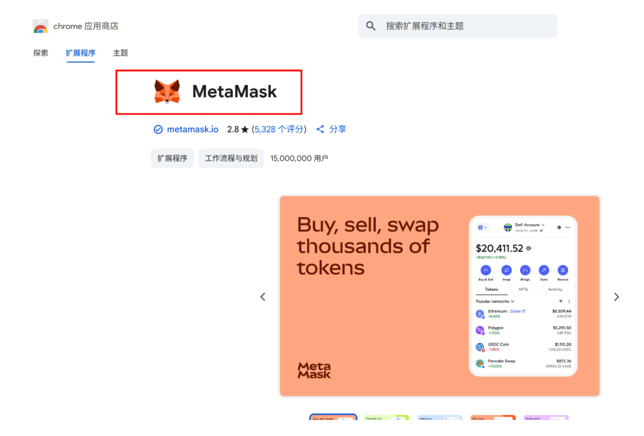Focus the 搜索扩展程序和主题 search field

pos(458,26)
